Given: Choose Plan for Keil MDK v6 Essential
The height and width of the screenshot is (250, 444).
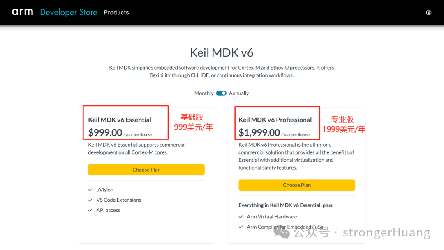Looking at the screenshot, I should click(x=146, y=169).
